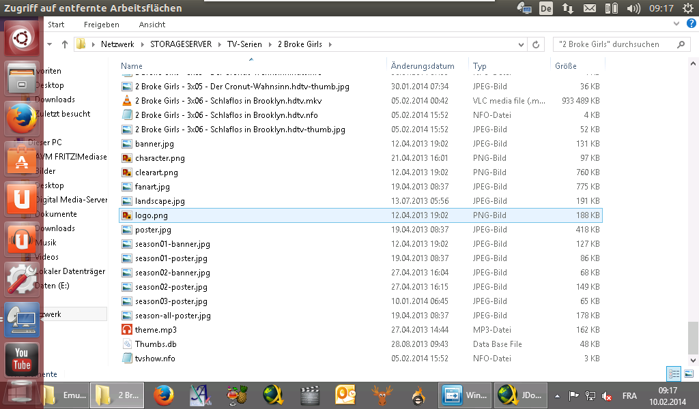
Task: Select the file clearart.png
Action: 156,172
